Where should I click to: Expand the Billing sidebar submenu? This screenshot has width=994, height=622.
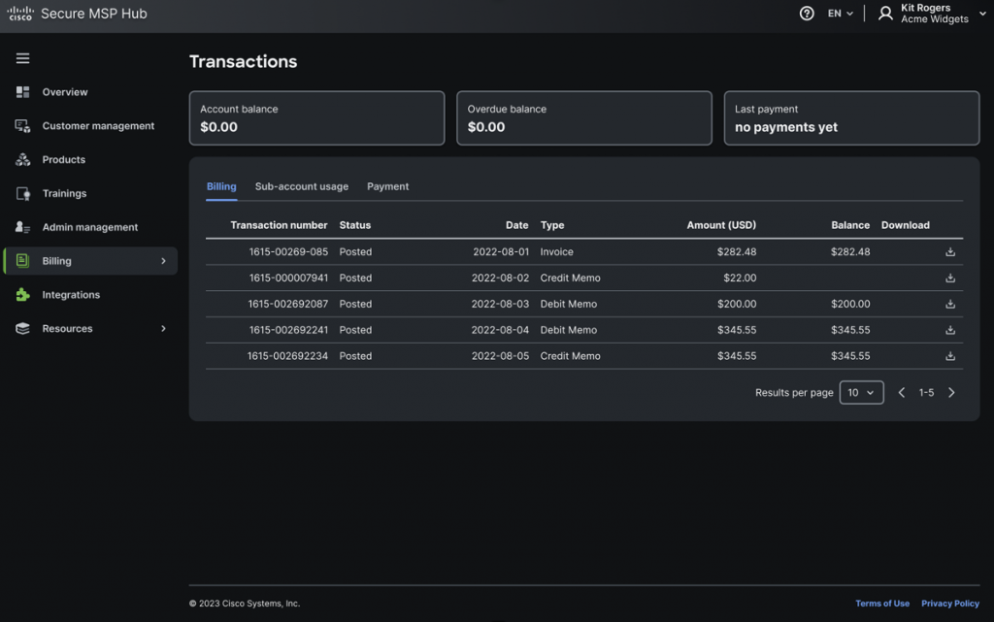pos(163,261)
